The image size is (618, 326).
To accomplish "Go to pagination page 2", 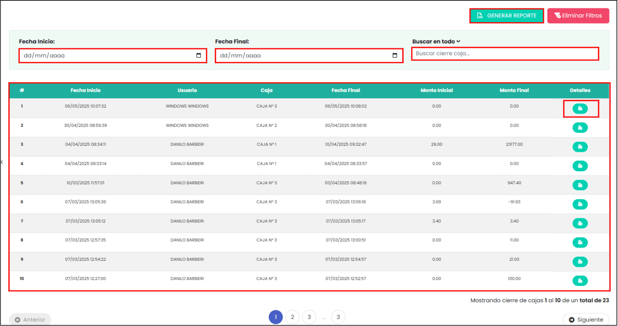I will [x=292, y=317].
